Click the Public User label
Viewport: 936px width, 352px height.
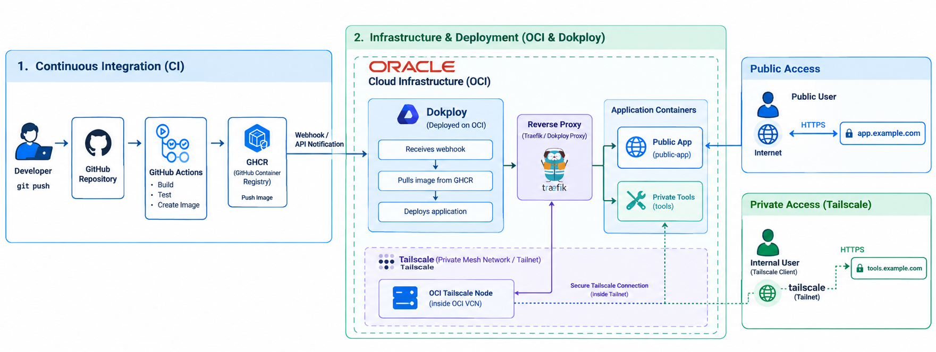(814, 97)
